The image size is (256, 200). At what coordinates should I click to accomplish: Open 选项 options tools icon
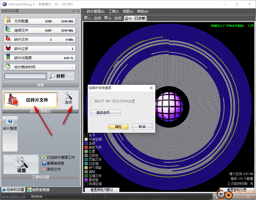(x=68, y=98)
